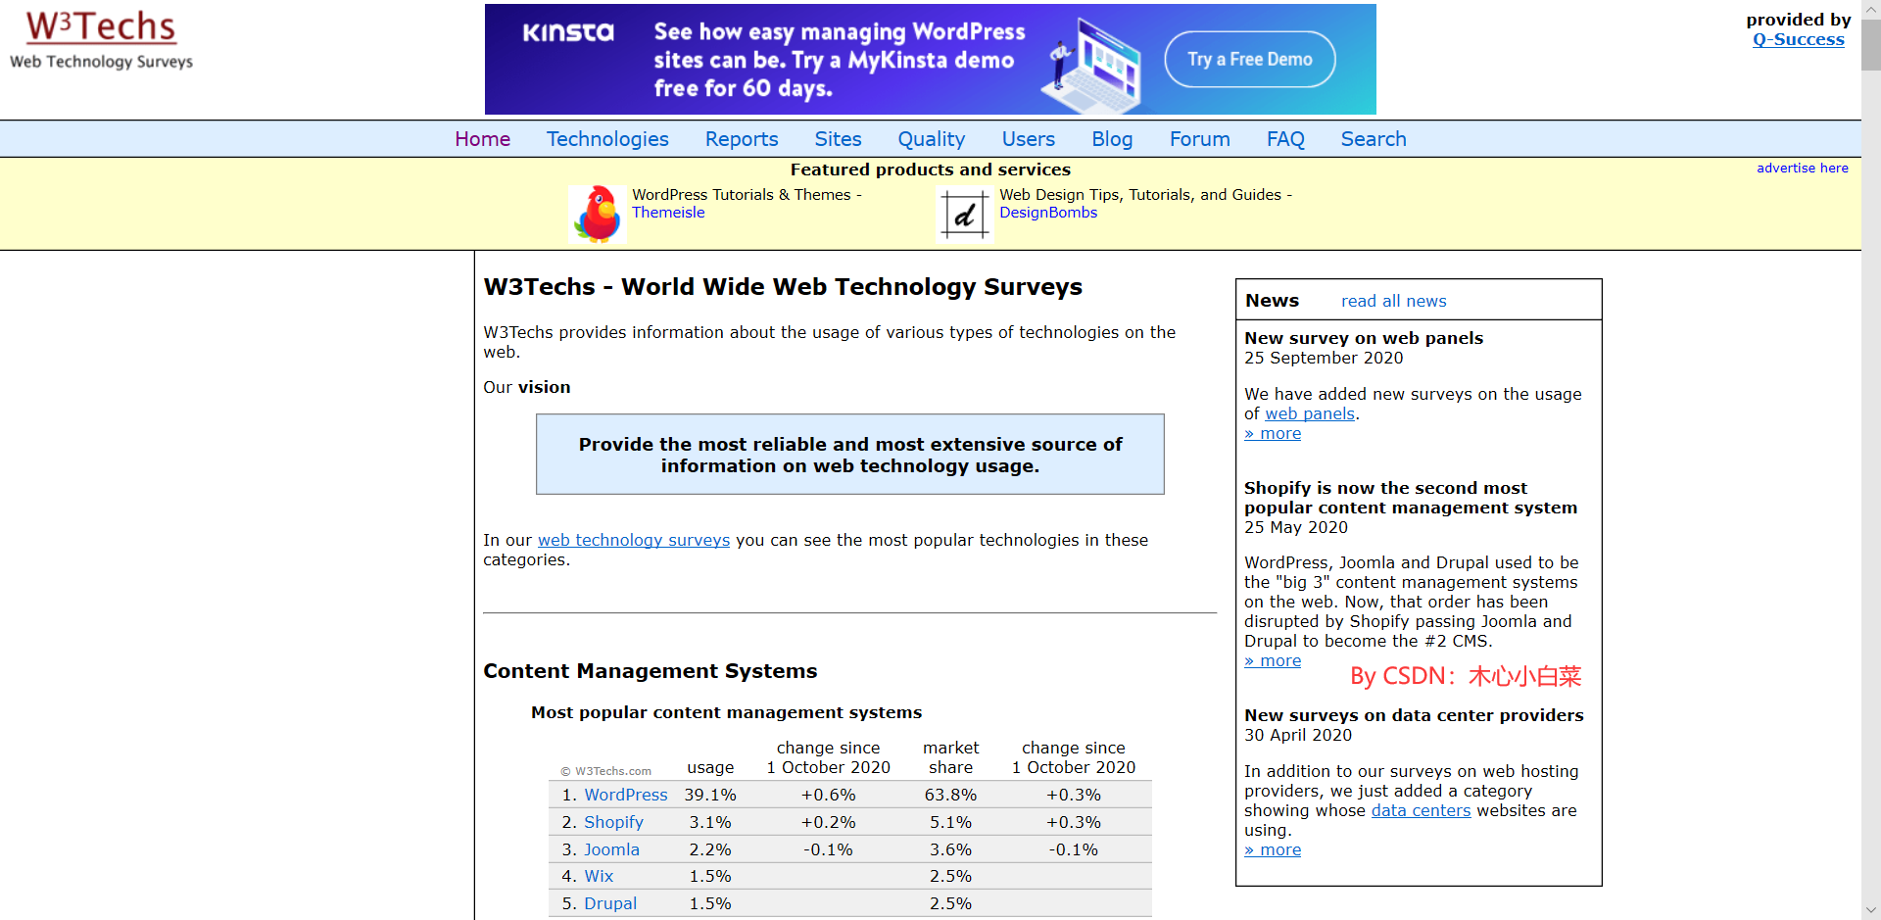Click more under Shopify news story

1273,660
